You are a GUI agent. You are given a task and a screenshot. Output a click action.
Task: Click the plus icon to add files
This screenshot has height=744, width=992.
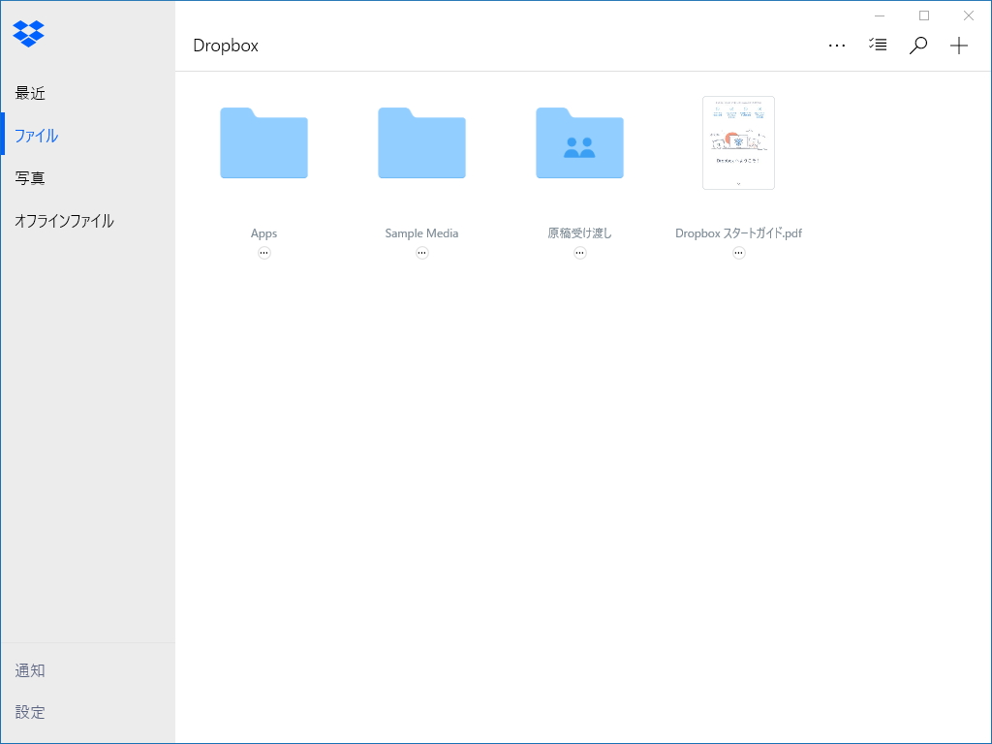click(959, 45)
